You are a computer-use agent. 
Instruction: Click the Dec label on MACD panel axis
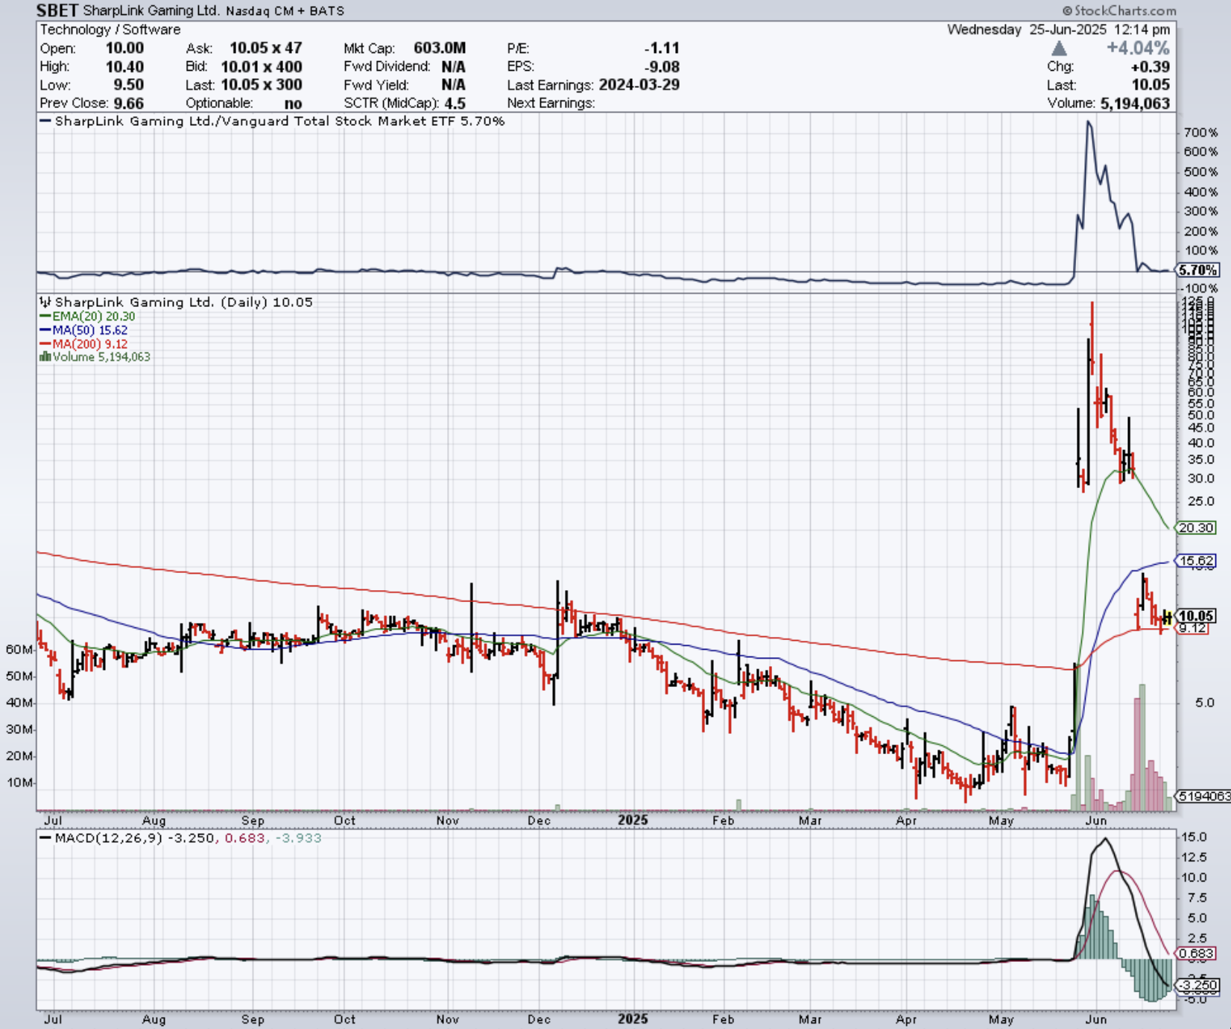539,1019
